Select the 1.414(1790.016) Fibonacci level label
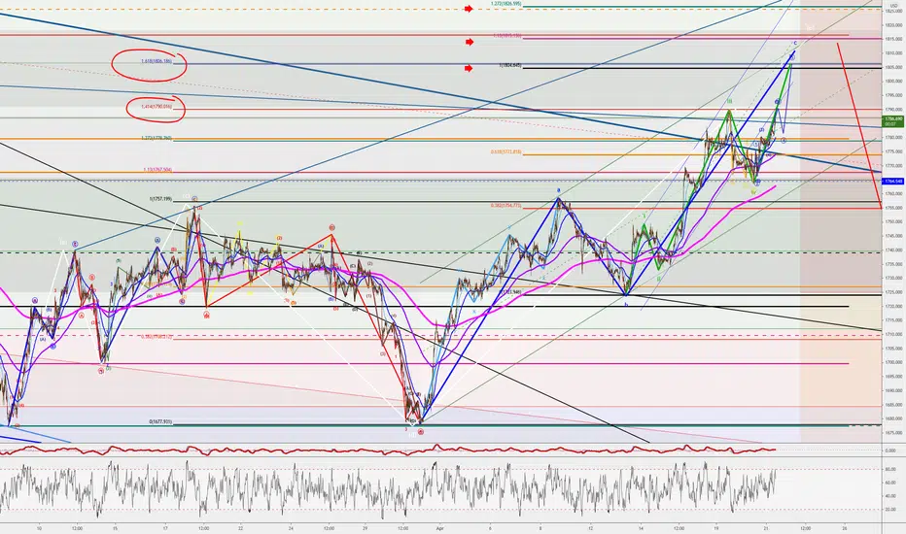Viewport: 906px width, 534px height. click(156, 106)
